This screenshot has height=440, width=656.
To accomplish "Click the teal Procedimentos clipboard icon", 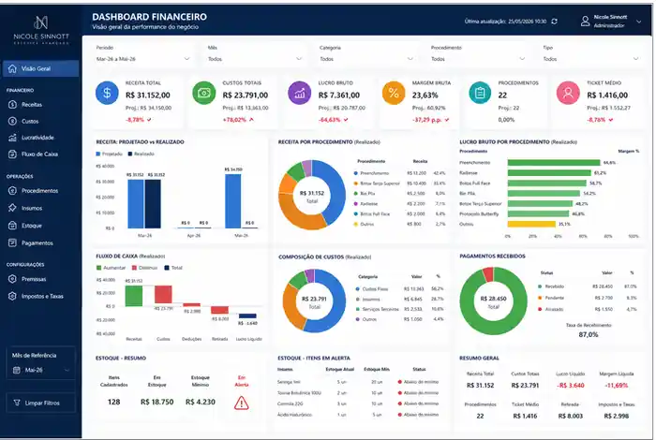I will (x=480, y=93).
